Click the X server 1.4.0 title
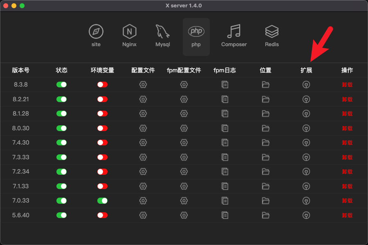Image resolution: width=368 pixels, height=245 pixels. [x=184, y=6]
